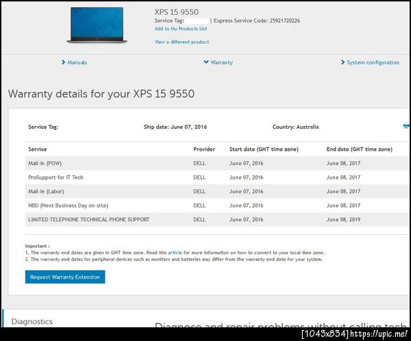This screenshot has height=341, width=411.
Task: Click the Provider column header
Action: tap(204, 149)
